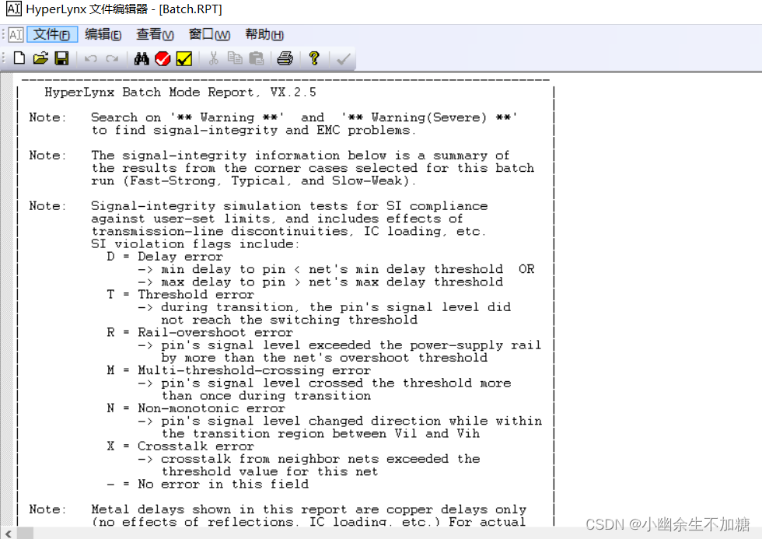Click the horizontal scrollbar thumb

25,534
